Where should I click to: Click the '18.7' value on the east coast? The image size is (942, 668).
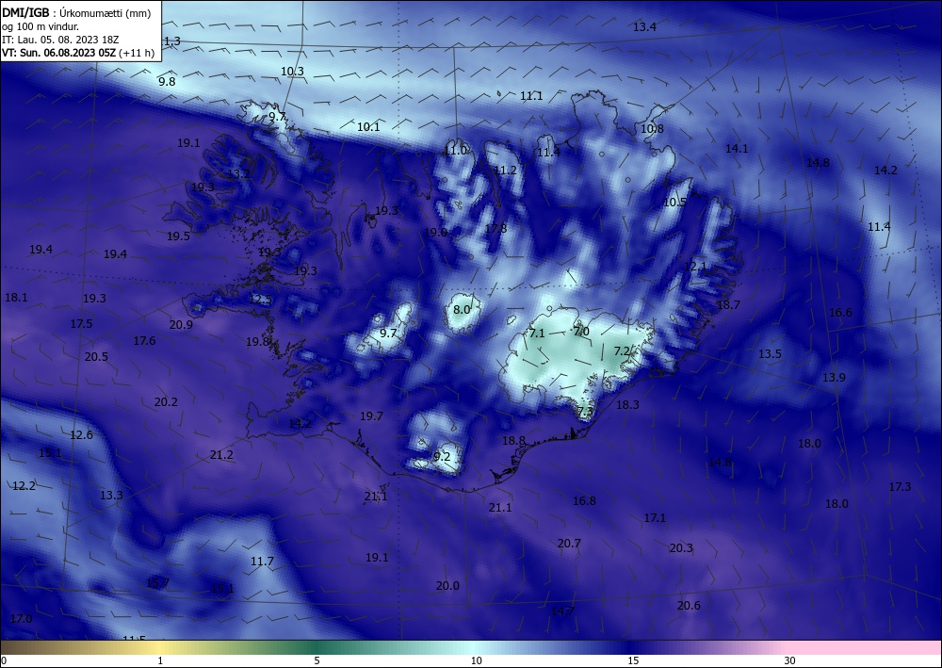pos(728,305)
